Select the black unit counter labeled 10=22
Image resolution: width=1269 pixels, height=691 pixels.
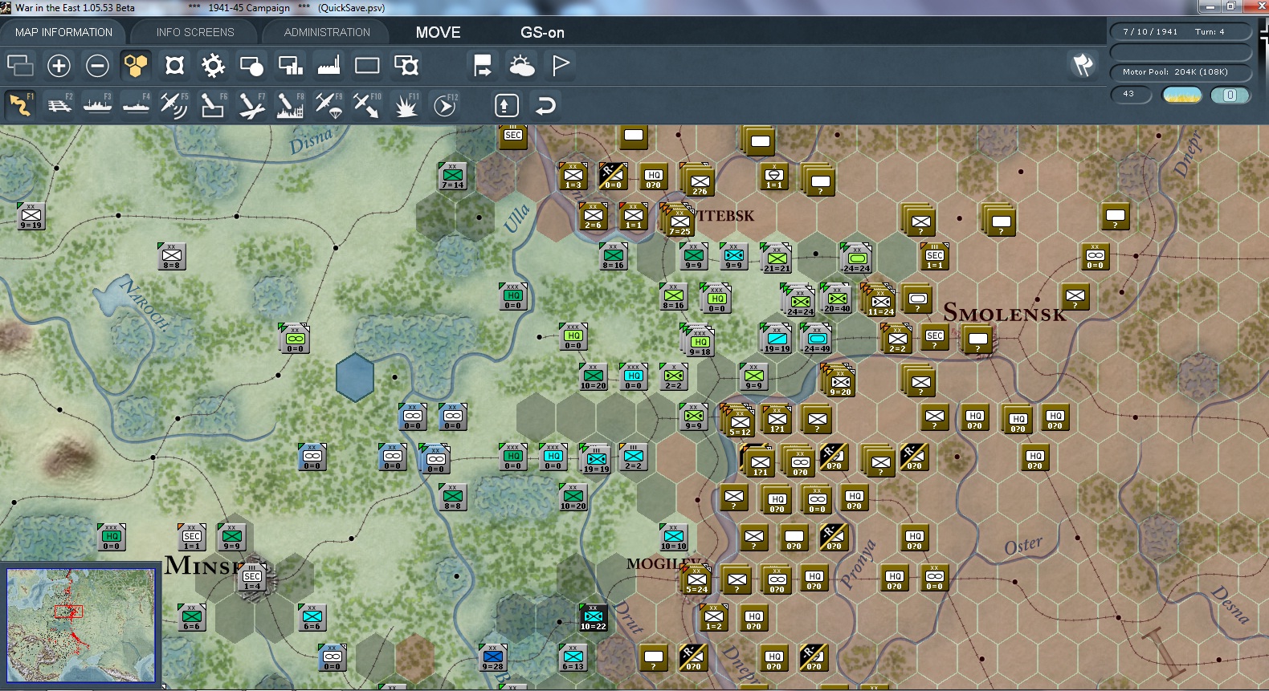[x=594, y=617]
